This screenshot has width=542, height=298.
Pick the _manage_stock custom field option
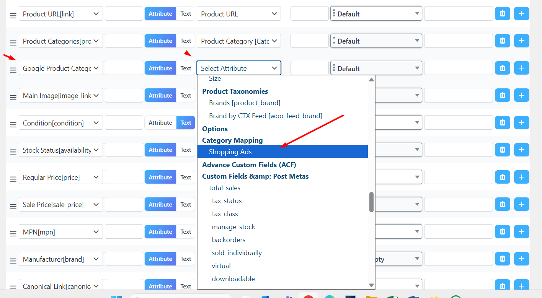(232, 227)
